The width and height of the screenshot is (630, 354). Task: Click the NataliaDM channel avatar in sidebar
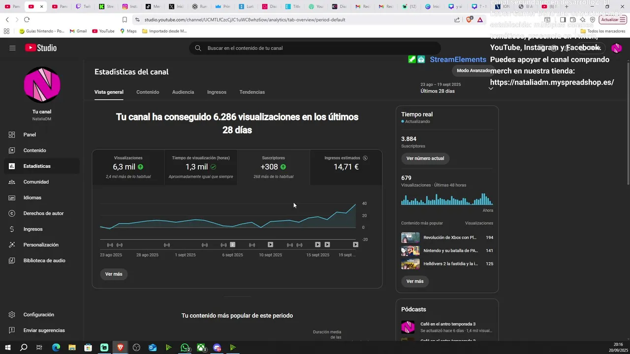pyautogui.click(x=42, y=85)
